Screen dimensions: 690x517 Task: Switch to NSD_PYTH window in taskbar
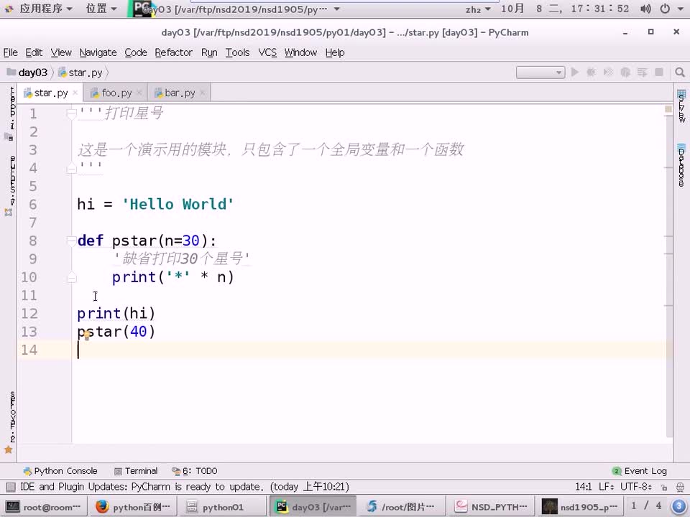tap(491, 507)
